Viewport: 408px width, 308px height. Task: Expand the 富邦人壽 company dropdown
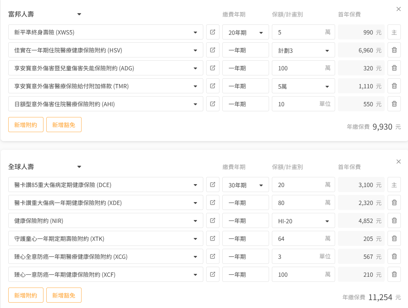(x=79, y=14)
